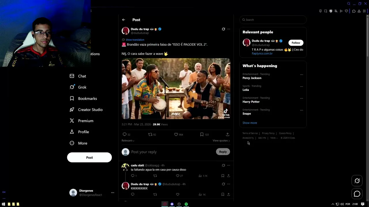Screen dimensions: 369x207
Task: Open Opera account profile icon in toolbar
Action: [x=359, y=11]
